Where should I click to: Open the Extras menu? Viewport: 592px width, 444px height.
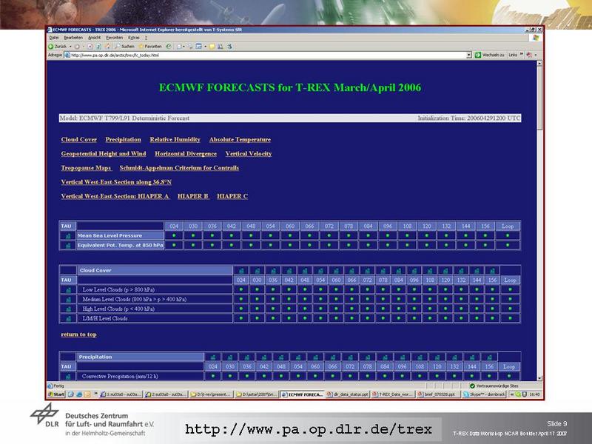click(x=134, y=38)
